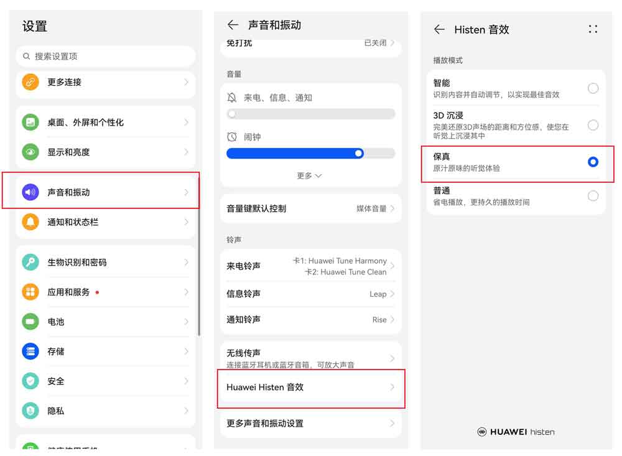622x456 pixels.
Task: Tap the teal Privacy icon
Action: 30,411
